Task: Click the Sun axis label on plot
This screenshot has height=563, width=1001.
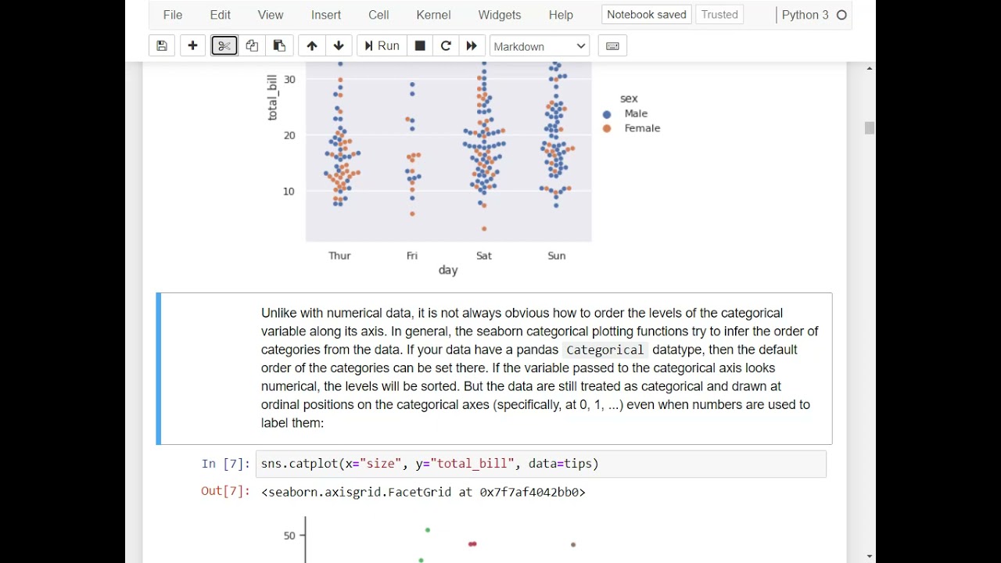Action: click(556, 256)
